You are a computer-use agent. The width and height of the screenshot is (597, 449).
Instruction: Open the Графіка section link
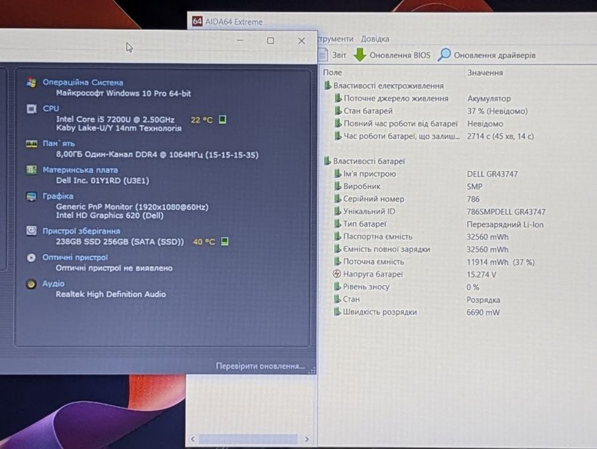58,196
